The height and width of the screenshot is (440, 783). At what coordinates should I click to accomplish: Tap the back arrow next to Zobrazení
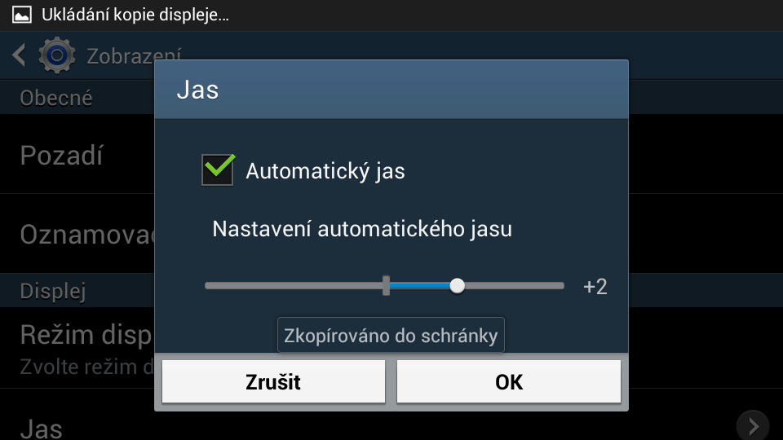pyautogui.click(x=19, y=55)
